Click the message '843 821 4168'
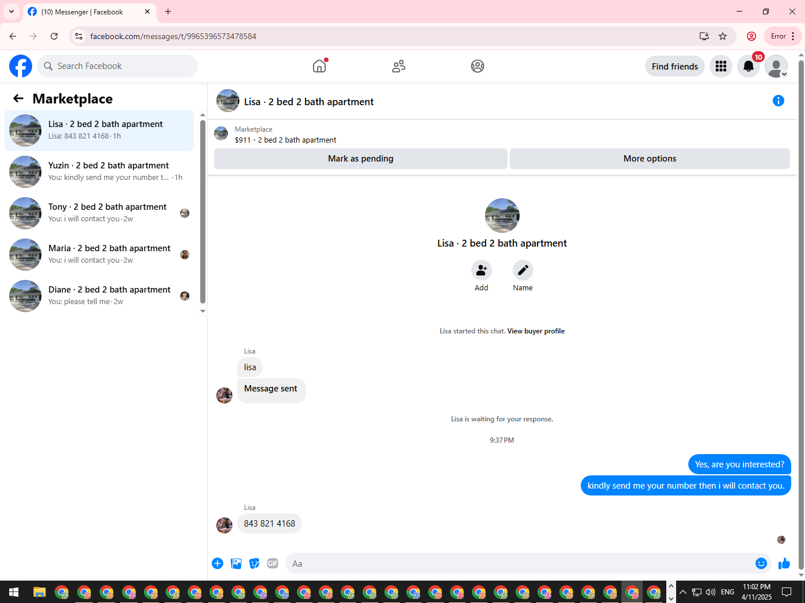The height and width of the screenshot is (603, 805). pyautogui.click(x=269, y=524)
